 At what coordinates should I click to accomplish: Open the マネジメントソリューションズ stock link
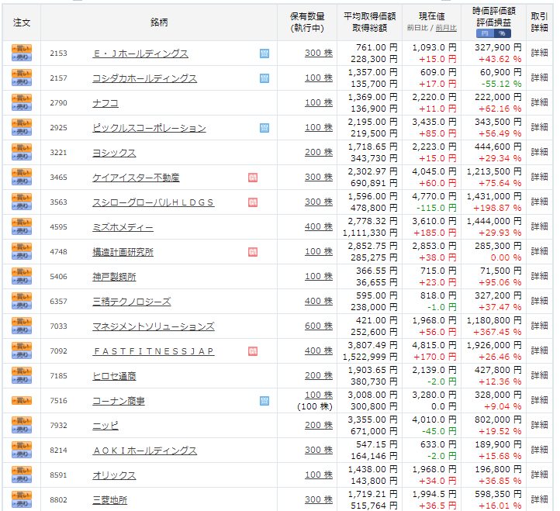[x=154, y=326]
